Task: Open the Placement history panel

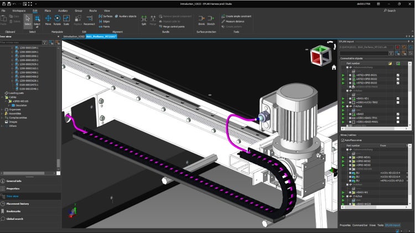Action: 17,204
